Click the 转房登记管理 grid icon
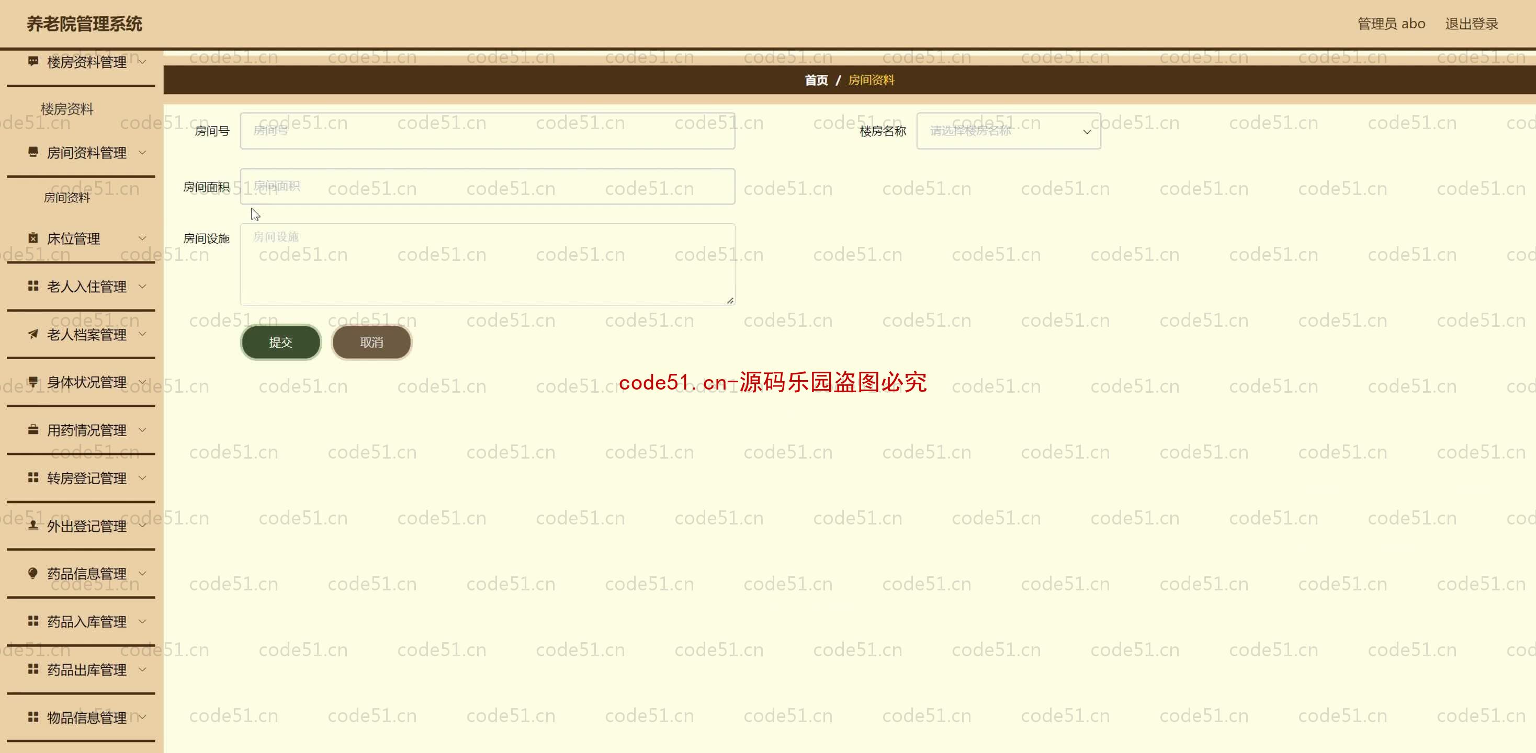 33,477
